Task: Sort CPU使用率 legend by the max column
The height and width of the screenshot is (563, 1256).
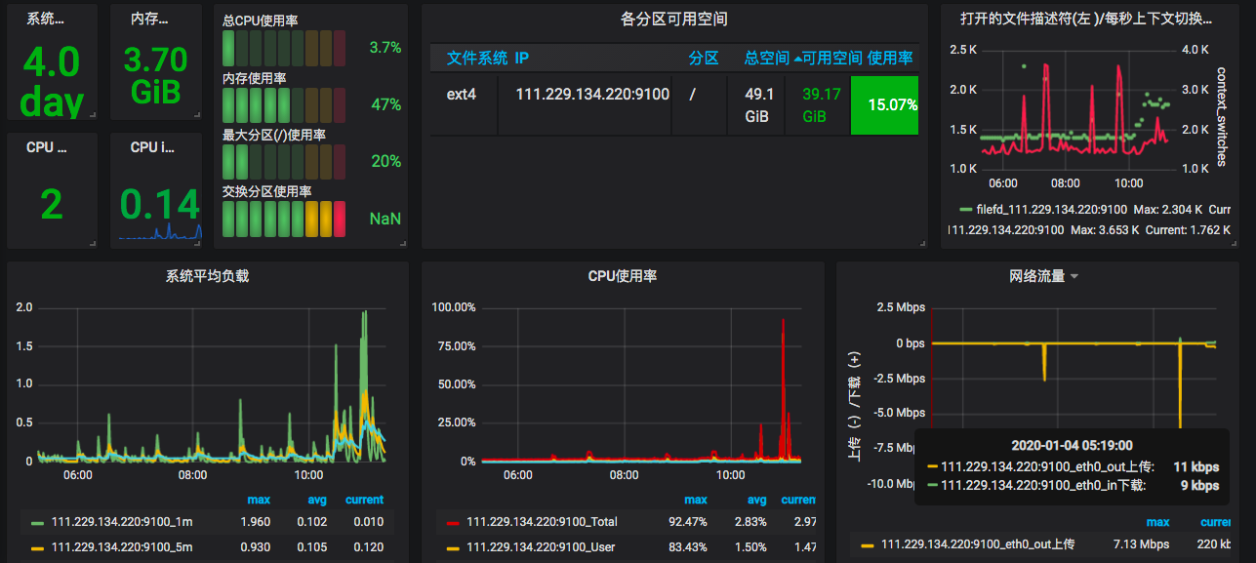Action: [x=695, y=501]
